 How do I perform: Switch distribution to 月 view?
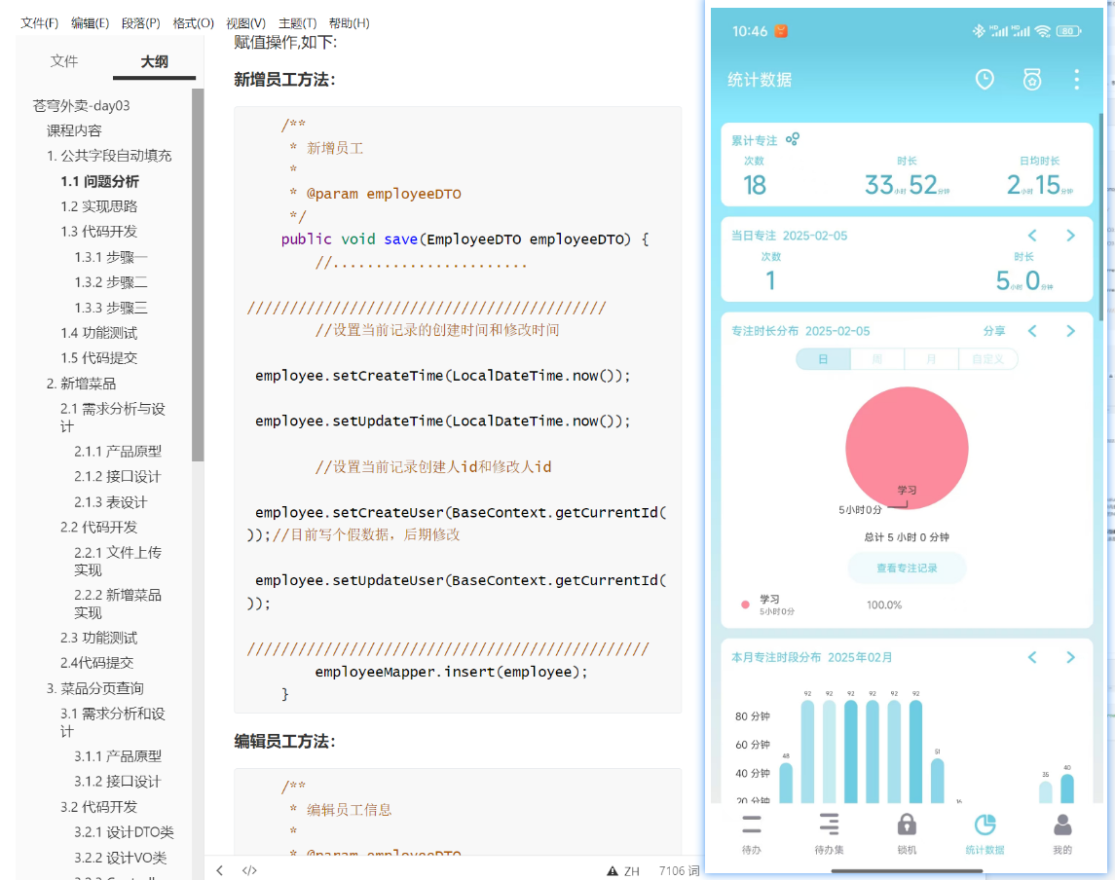(x=932, y=359)
